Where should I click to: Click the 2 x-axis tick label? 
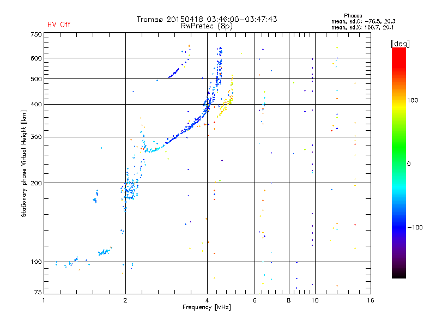pyautogui.click(x=125, y=300)
